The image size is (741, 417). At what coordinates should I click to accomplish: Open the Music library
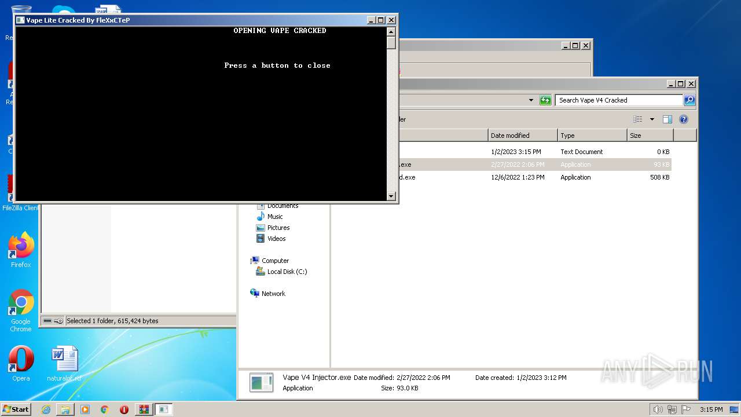275,217
